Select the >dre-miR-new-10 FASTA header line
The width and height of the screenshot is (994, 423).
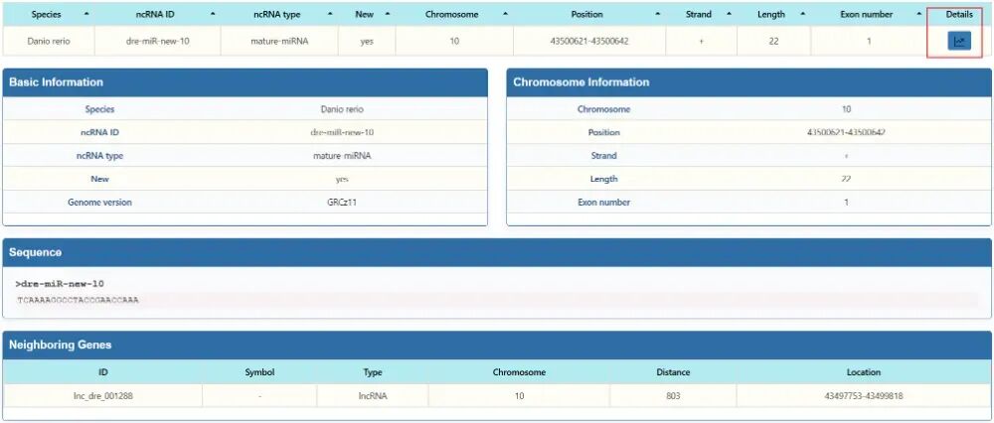coord(59,284)
